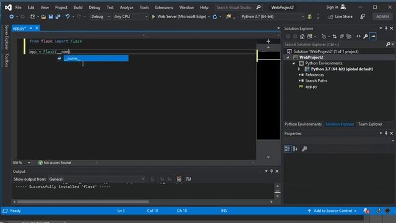Click the Open File folder icon
396x223 pixels.
tap(43, 17)
